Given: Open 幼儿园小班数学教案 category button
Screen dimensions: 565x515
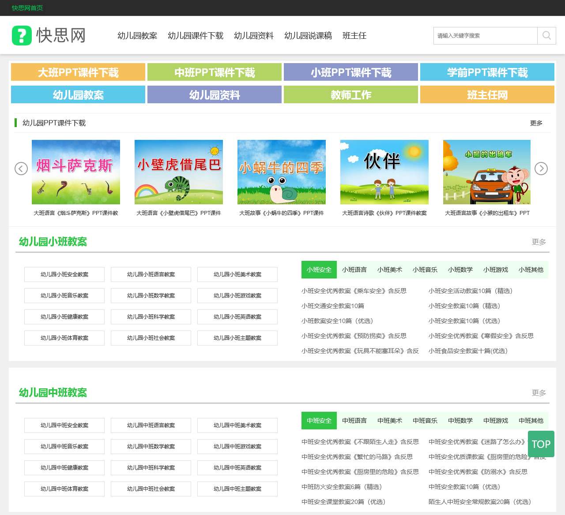Looking at the screenshot, I should coord(151,296).
